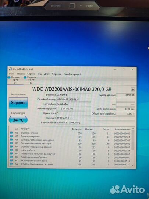Viewport: 149px width, 199px height.
Task: Open the Файл menu
Action: (11, 74)
